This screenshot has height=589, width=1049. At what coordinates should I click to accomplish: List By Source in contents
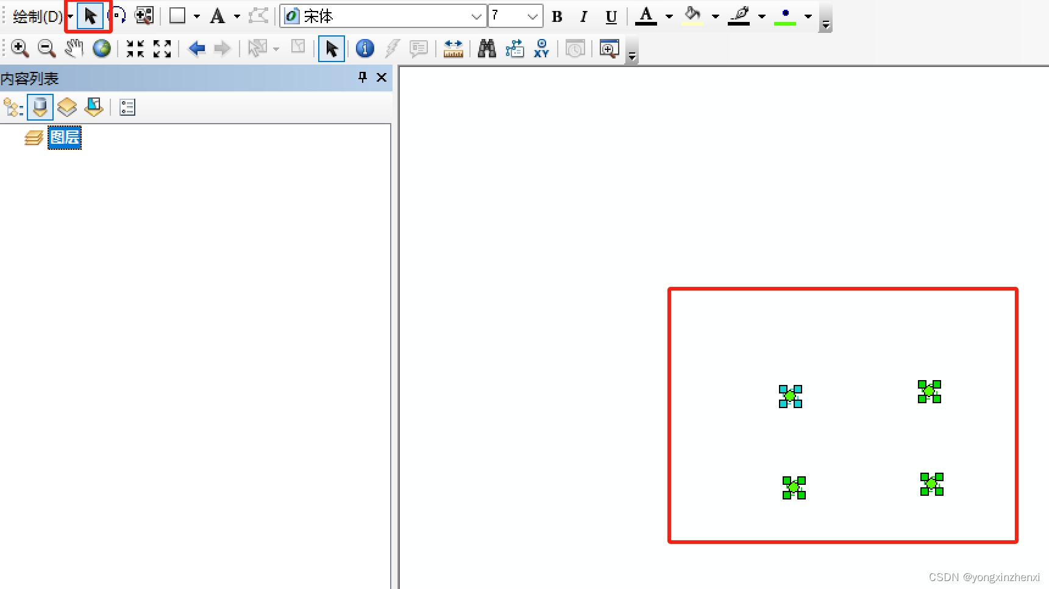click(40, 107)
